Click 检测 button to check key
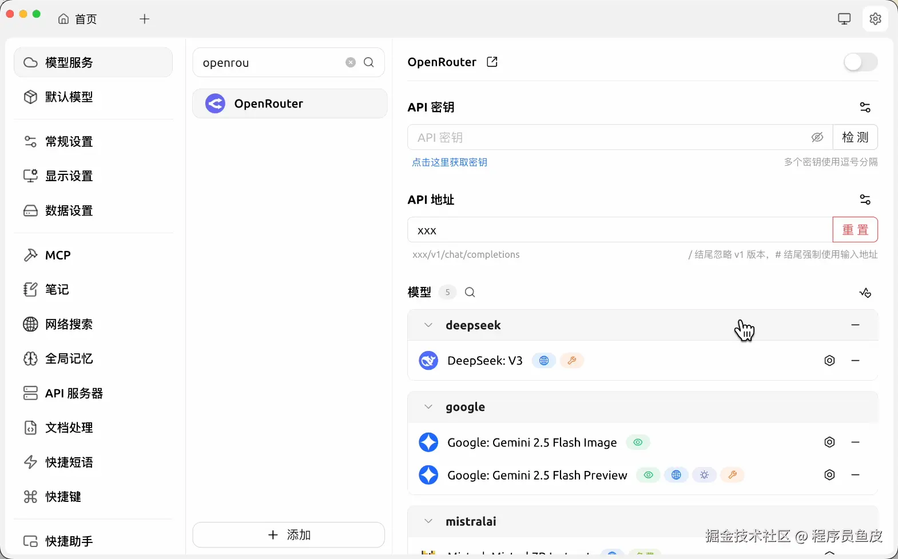The width and height of the screenshot is (898, 559). [855, 137]
